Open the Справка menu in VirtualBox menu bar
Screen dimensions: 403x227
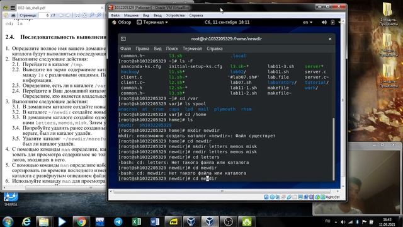pos(196,15)
